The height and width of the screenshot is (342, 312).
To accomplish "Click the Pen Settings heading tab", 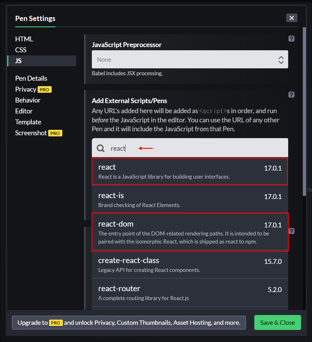I will (x=35, y=19).
